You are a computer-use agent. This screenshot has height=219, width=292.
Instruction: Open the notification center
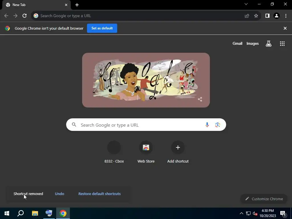[x=283, y=214]
